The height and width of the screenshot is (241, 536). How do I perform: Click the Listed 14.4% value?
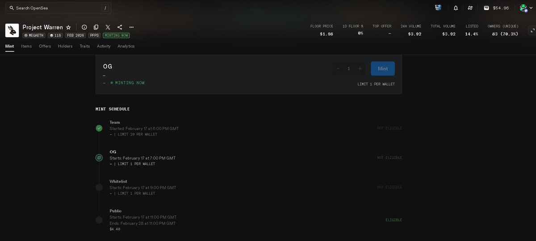point(472,34)
